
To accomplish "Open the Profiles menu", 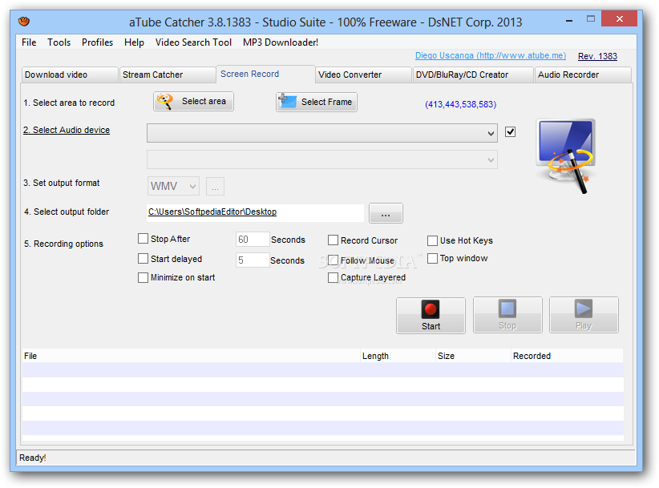I will [98, 42].
